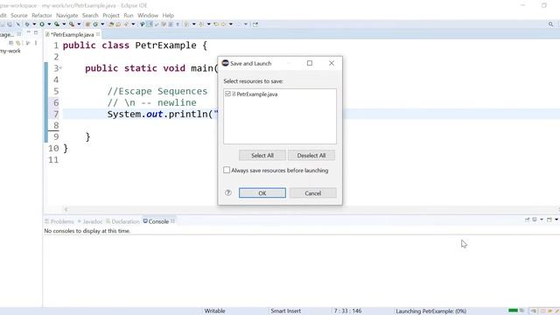Click the Deselect All button
Image resolution: width=560 pixels, height=315 pixels.
tap(311, 156)
